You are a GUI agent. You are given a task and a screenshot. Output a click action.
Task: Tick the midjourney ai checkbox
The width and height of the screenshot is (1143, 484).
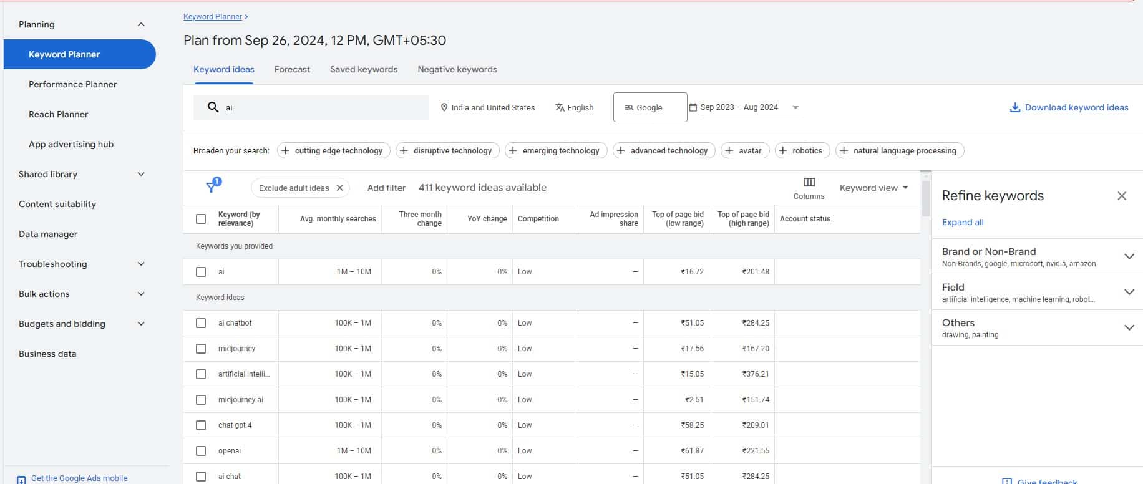point(201,400)
